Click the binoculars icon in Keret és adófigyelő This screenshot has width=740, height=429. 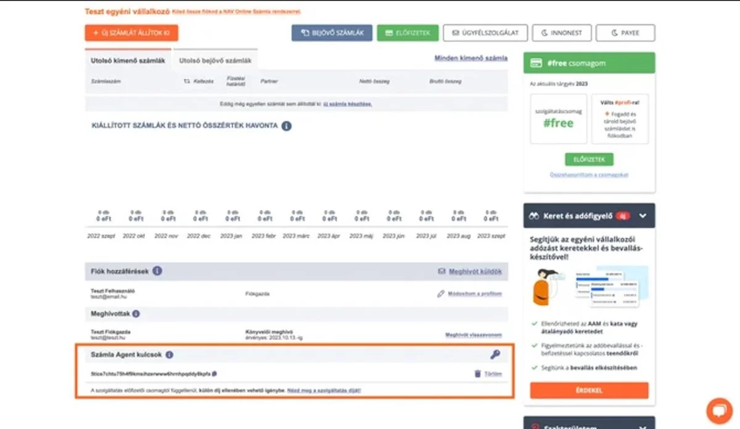(x=535, y=216)
